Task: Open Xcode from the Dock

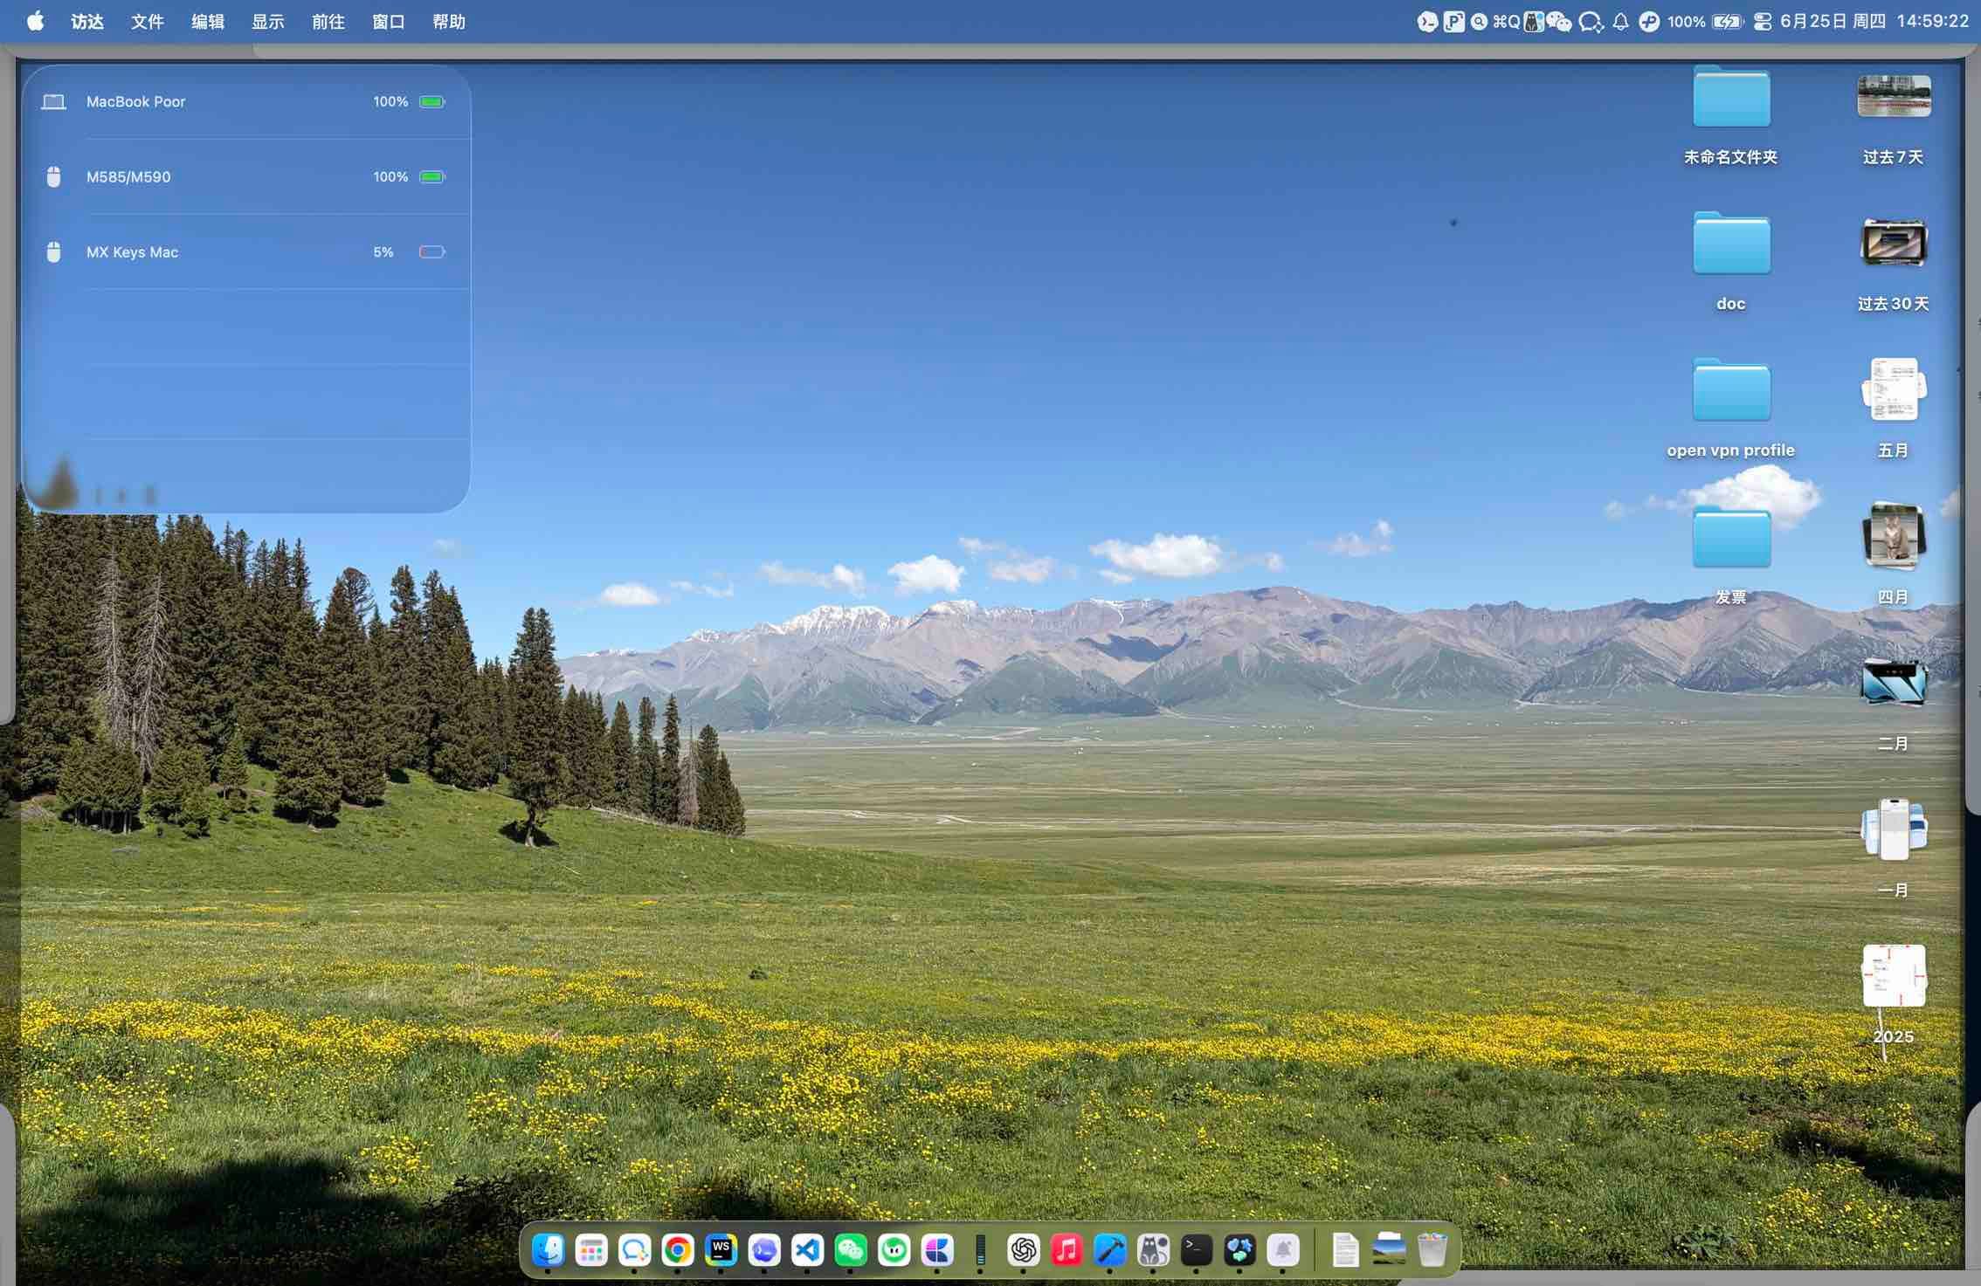Action: 1110,1250
